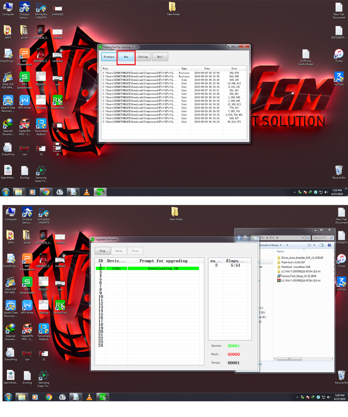Sort FactoryTool list by File column

[139, 68]
